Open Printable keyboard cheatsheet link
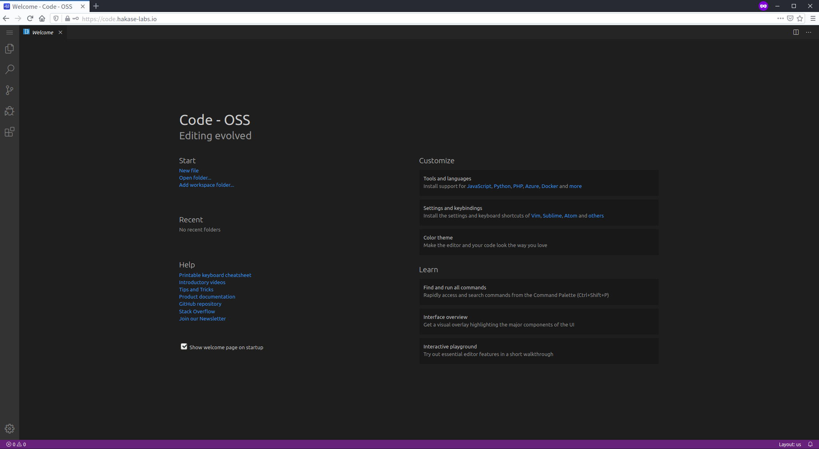Viewport: 819px width, 449px height. pyautogui.click(x=215, y=275)
